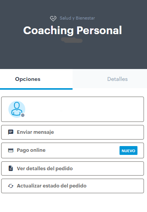Select Actualizar estado del pedido
The height and width of the screenshot is (212, 147).
(x=73, y=186)
